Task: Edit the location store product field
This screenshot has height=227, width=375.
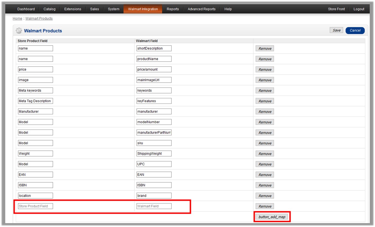Action: [x=35, y=196]
